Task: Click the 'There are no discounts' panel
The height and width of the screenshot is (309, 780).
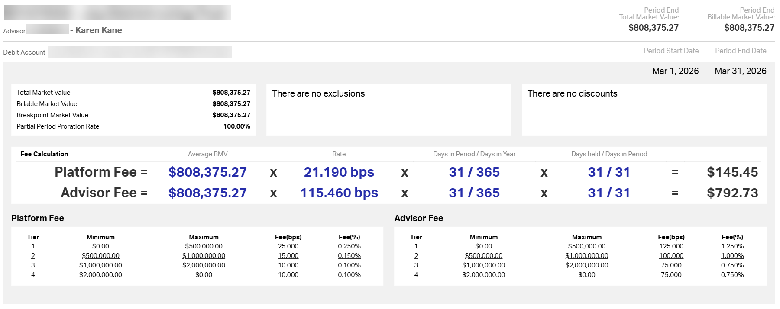Action: 644,110
